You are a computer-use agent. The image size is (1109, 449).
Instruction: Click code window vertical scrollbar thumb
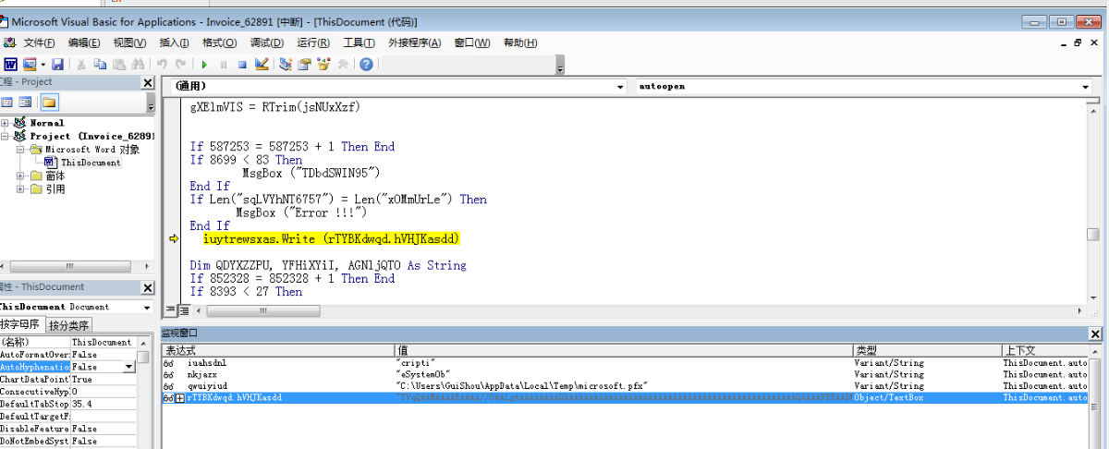[1092, 235]
